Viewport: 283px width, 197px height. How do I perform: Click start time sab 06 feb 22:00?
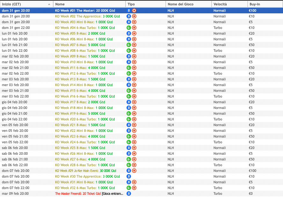coord(15,165)
